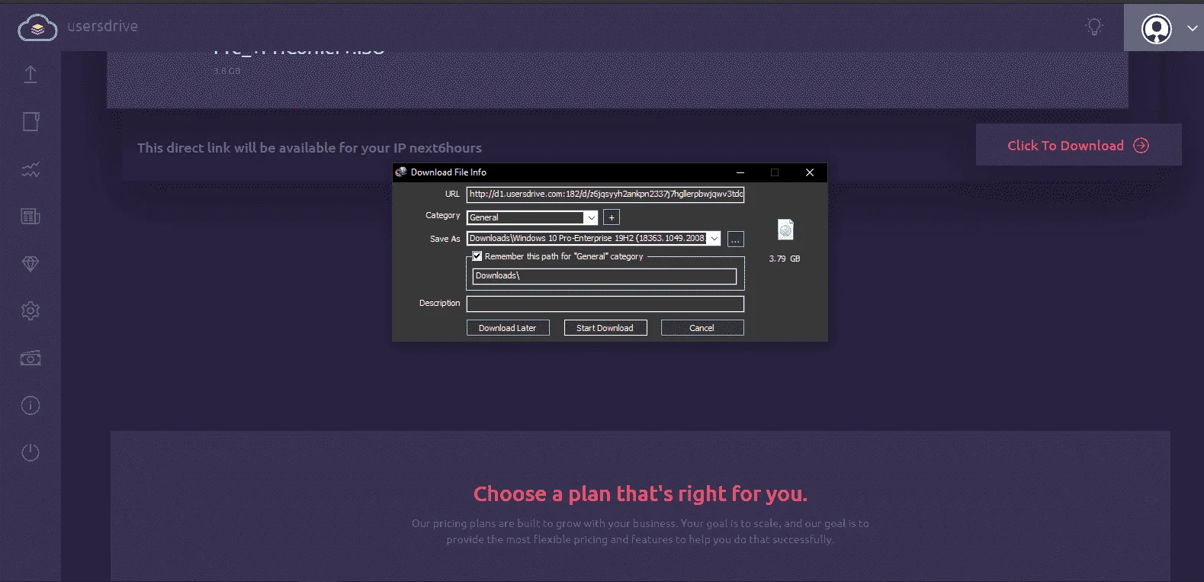
Task: Open the statistics chart icon in sidebar
Action: (x=31, y=169)
